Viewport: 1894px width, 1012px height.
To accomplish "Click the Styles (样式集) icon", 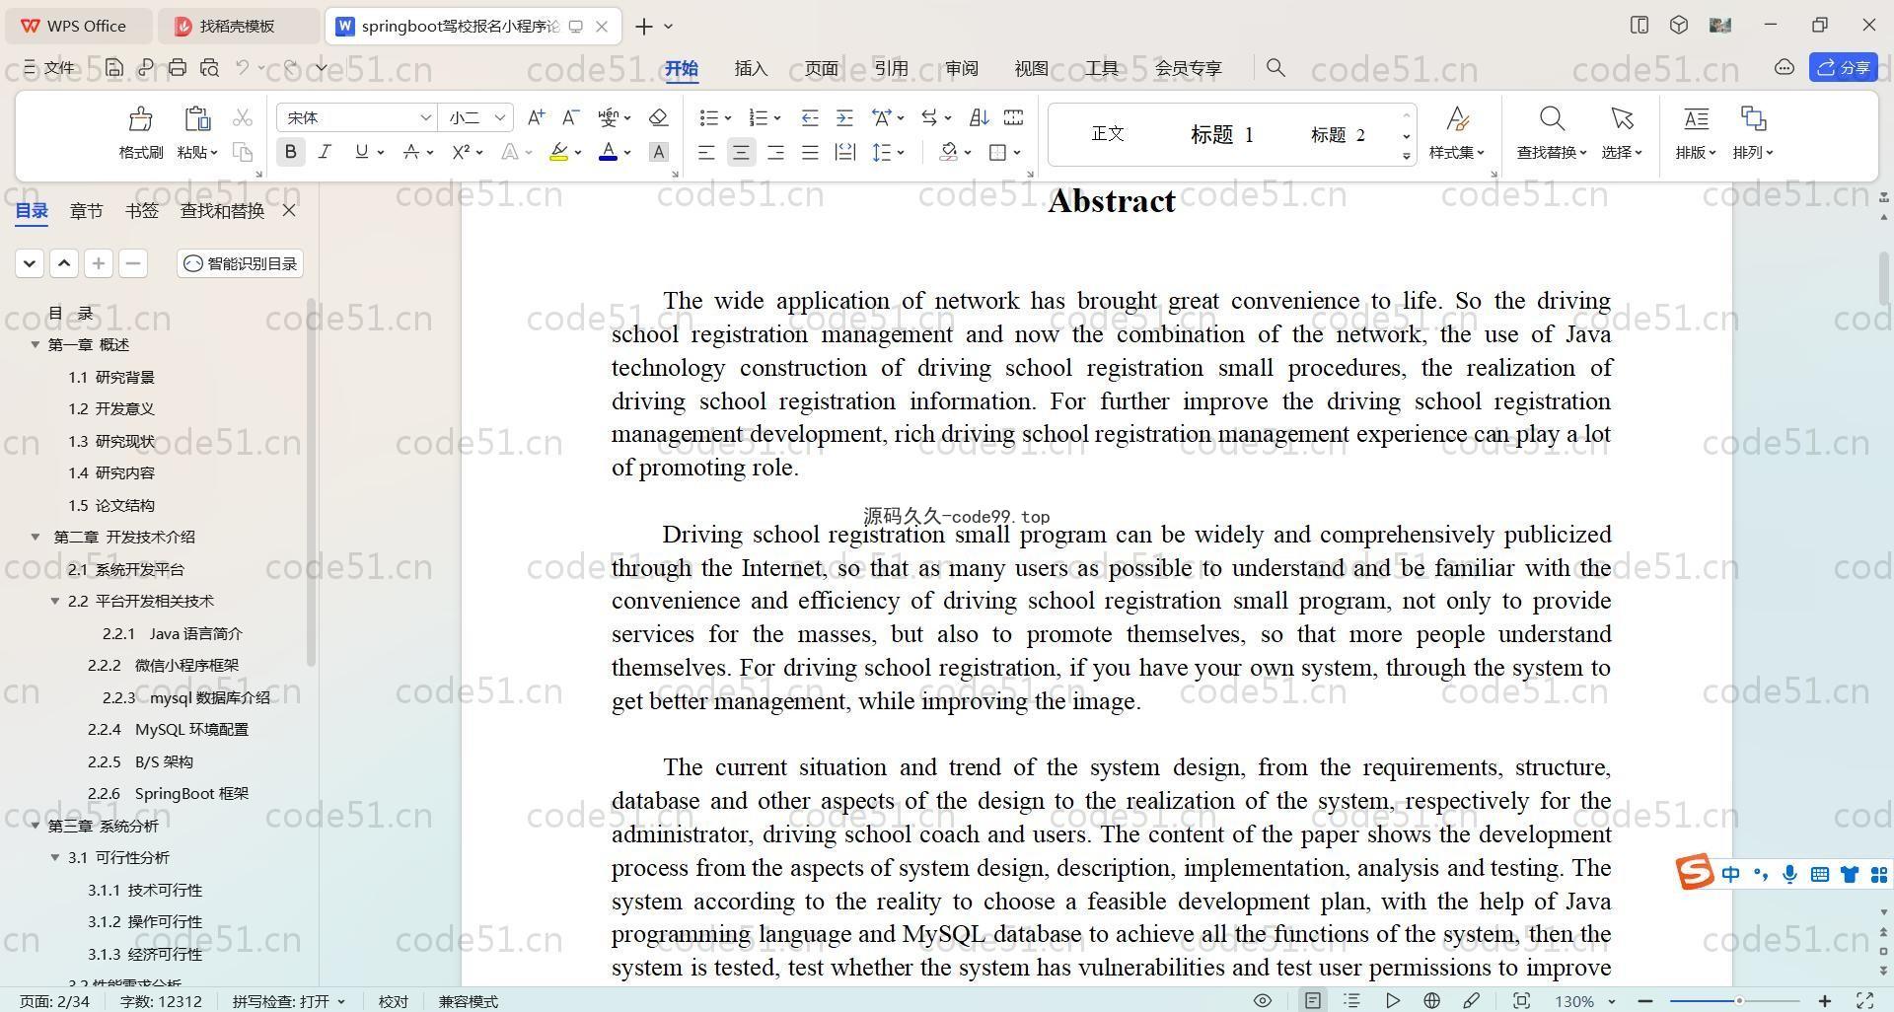I will click(x=1457, y=119).
